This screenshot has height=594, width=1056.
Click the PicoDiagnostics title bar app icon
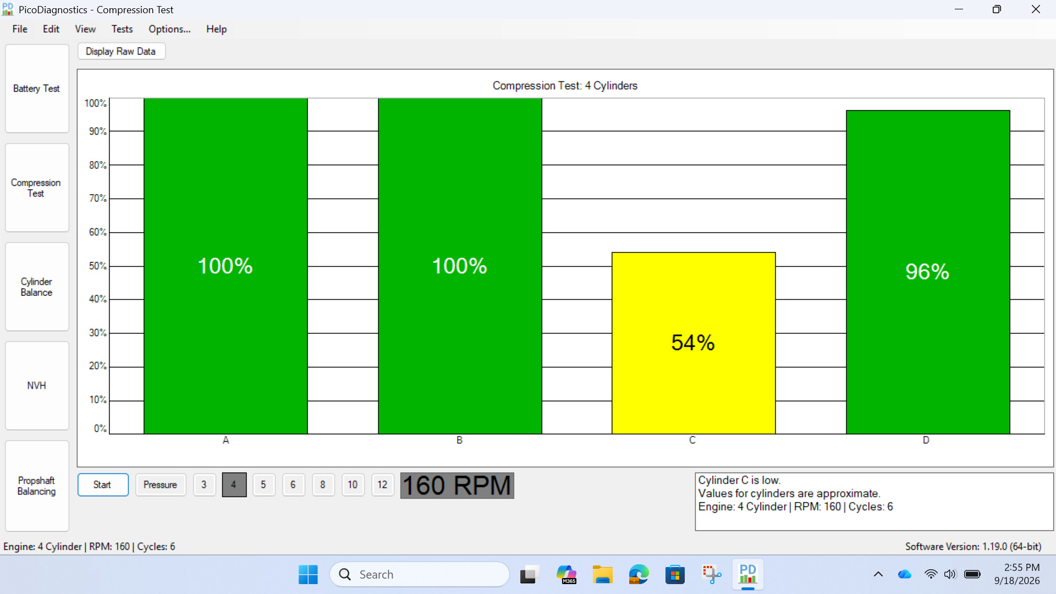[8, 9]
